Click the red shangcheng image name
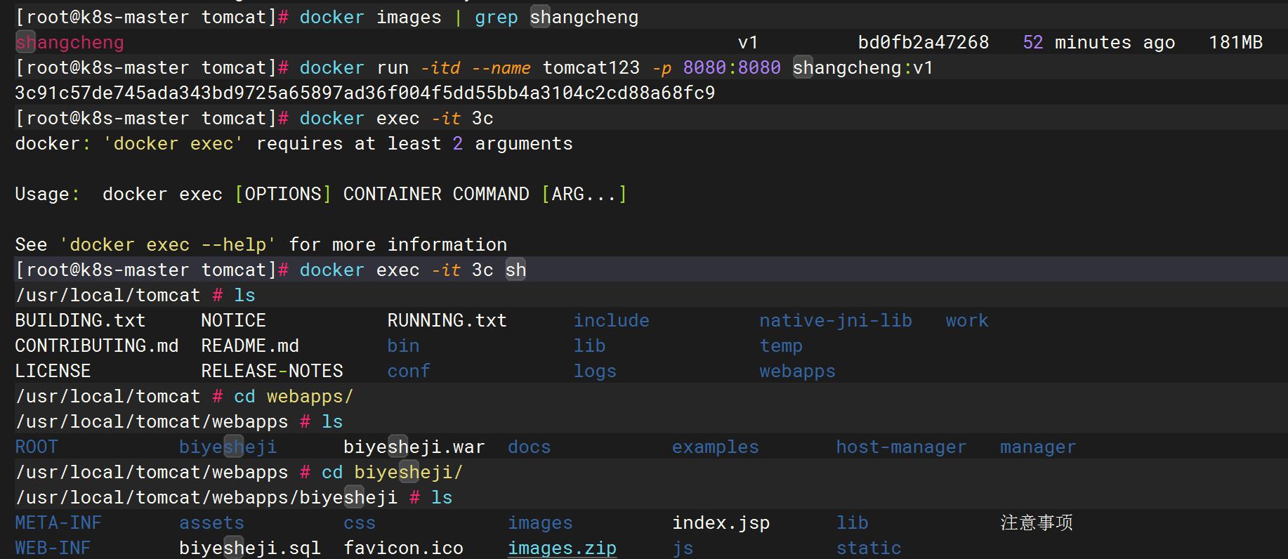The image size is (1288, 559). [70, 43]
